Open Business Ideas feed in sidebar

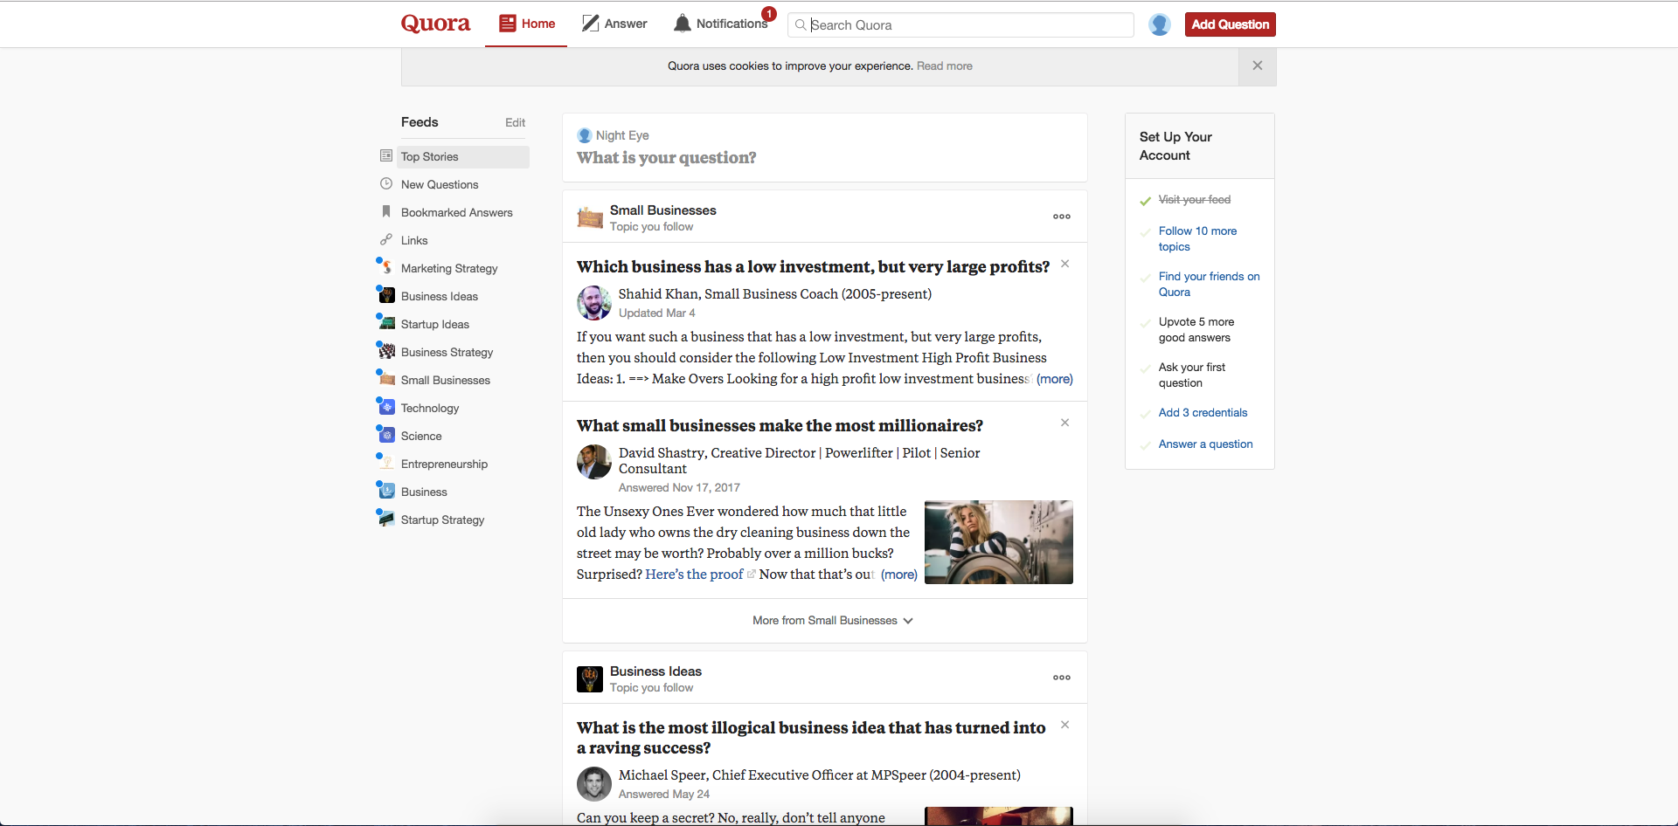click(x=439, y=296)
